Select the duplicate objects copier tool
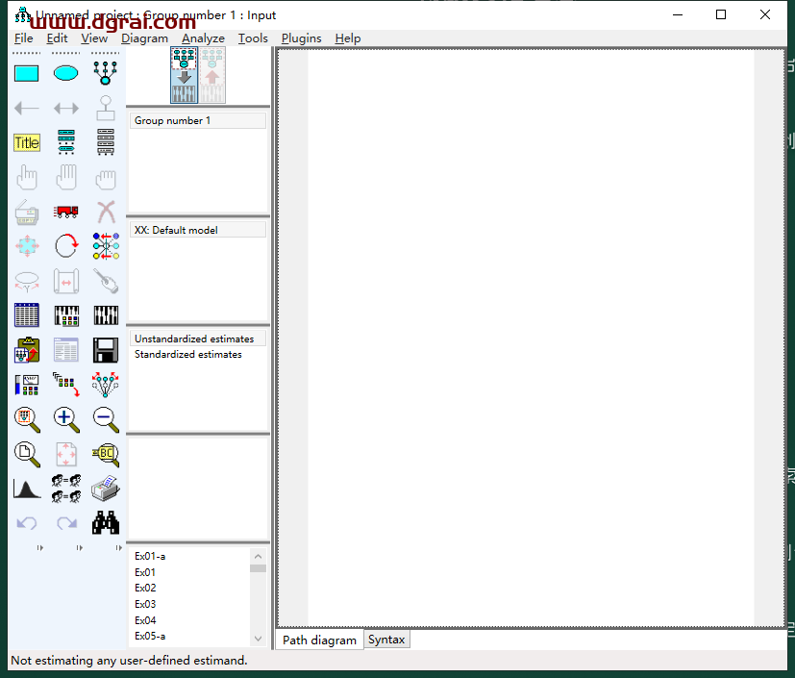The image size is (795, 678). (26, 212)
